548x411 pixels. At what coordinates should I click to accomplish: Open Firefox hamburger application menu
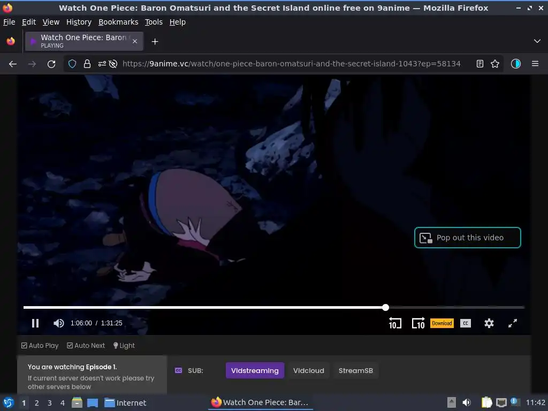535,64
